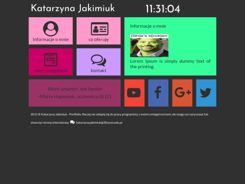Viewport: 245px width, 184px height.
Task: Click the Katarzyna Jakimiuk page title
Action: click(x=73, y=8)
